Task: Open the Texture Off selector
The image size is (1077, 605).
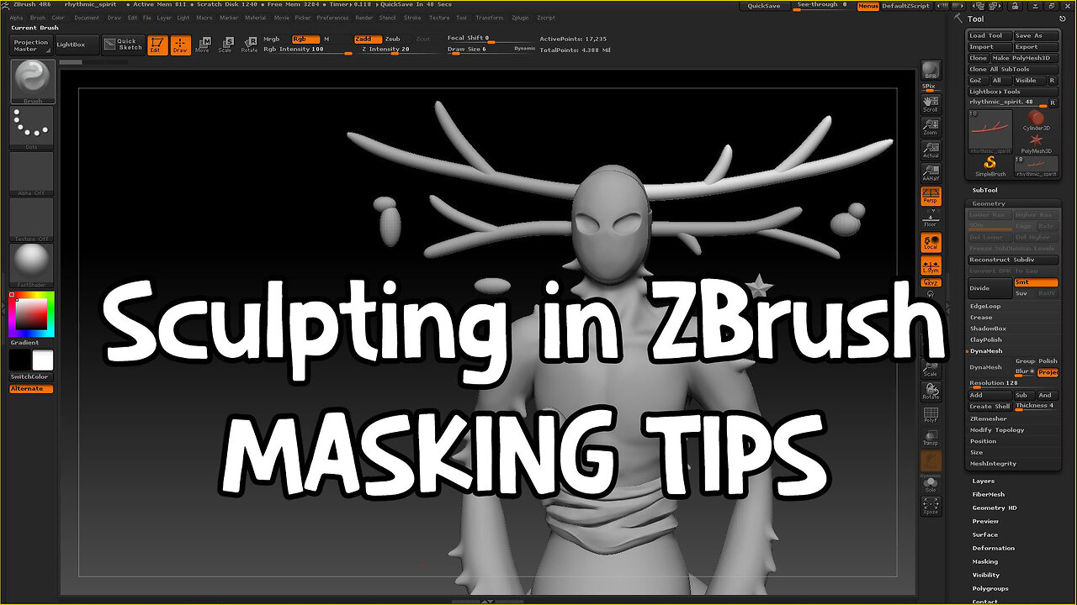Action: [x=32, y=220]
